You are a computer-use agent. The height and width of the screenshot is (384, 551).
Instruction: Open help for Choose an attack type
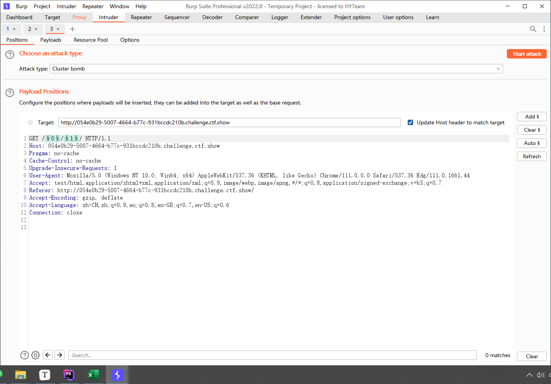[10, 55]
